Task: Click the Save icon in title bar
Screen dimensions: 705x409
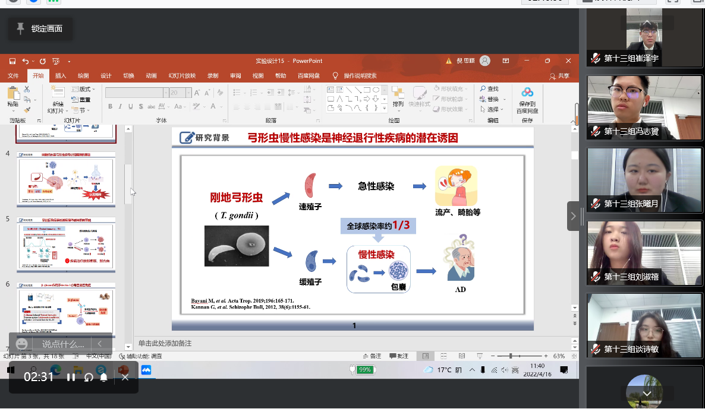Action: [x=12, y=61]
